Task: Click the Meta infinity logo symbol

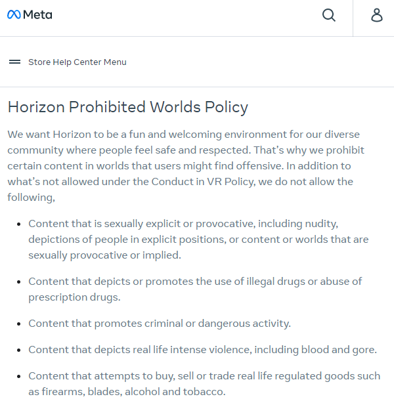Action: click(x=14, y=14)
